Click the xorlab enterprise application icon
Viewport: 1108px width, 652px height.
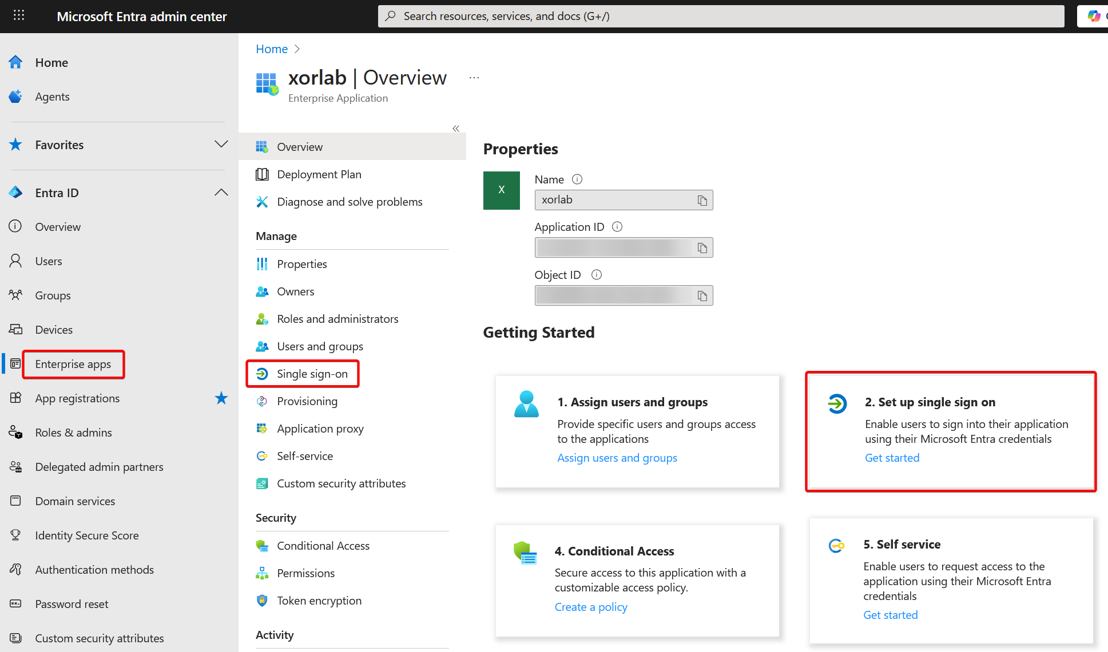267,84
